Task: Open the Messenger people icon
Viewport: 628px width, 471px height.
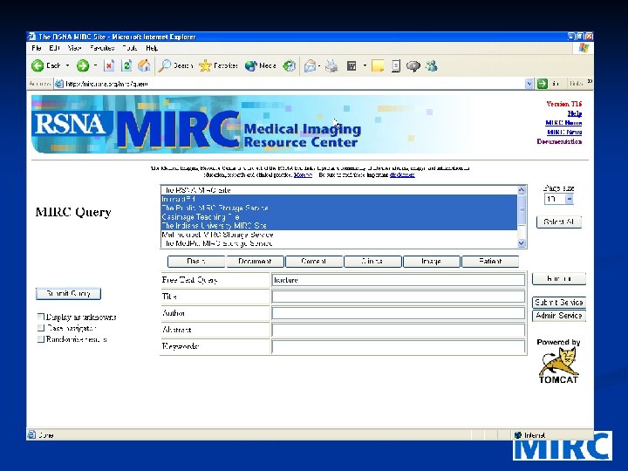Action: tap(432, 65)
